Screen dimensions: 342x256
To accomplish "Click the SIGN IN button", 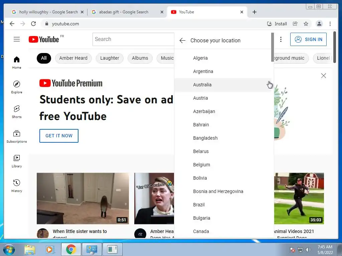I will pos(308,39).
